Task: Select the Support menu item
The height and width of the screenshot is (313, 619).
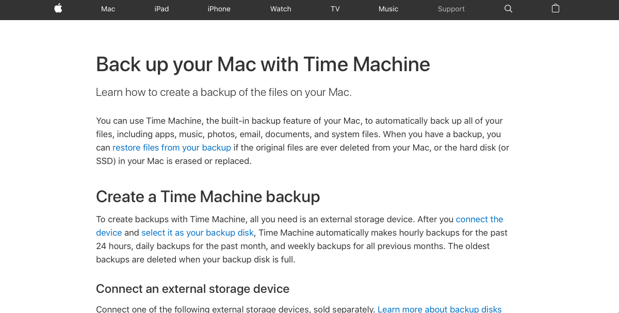Action: pyautogui.click(x=451, y=9)
